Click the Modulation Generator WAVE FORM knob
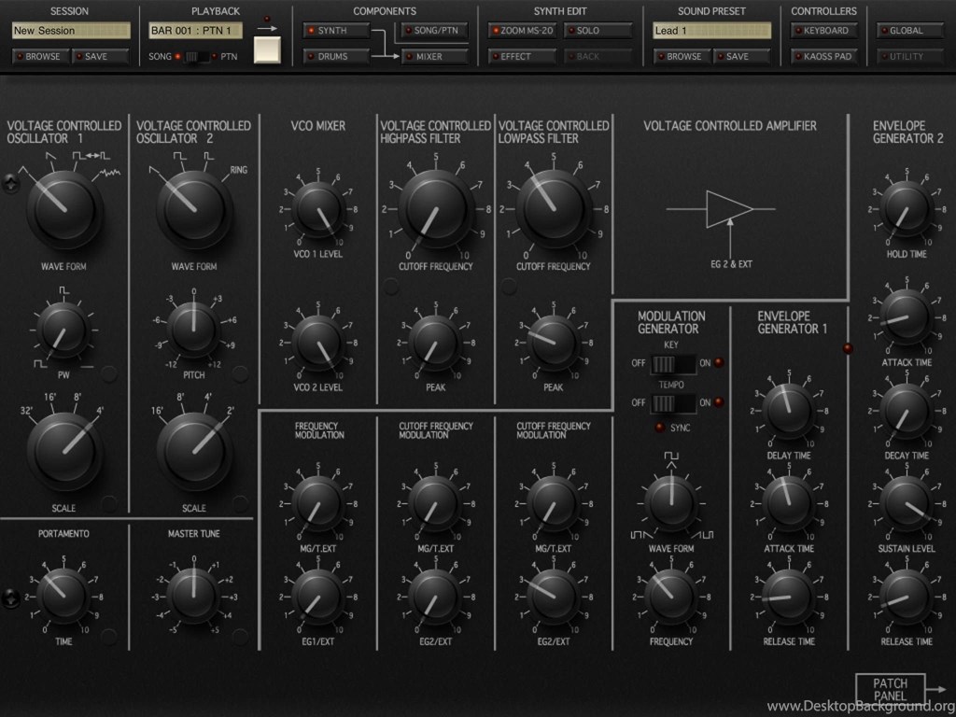Screen dimensions: 956x717 [670, 503]
